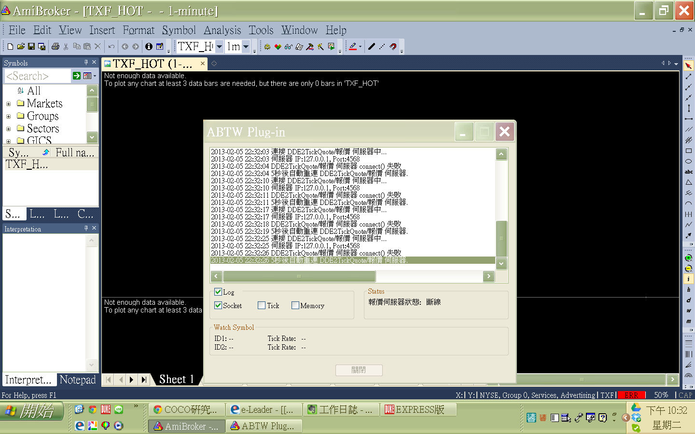
Task: Create a new document with the New icon
Action: 10,47
